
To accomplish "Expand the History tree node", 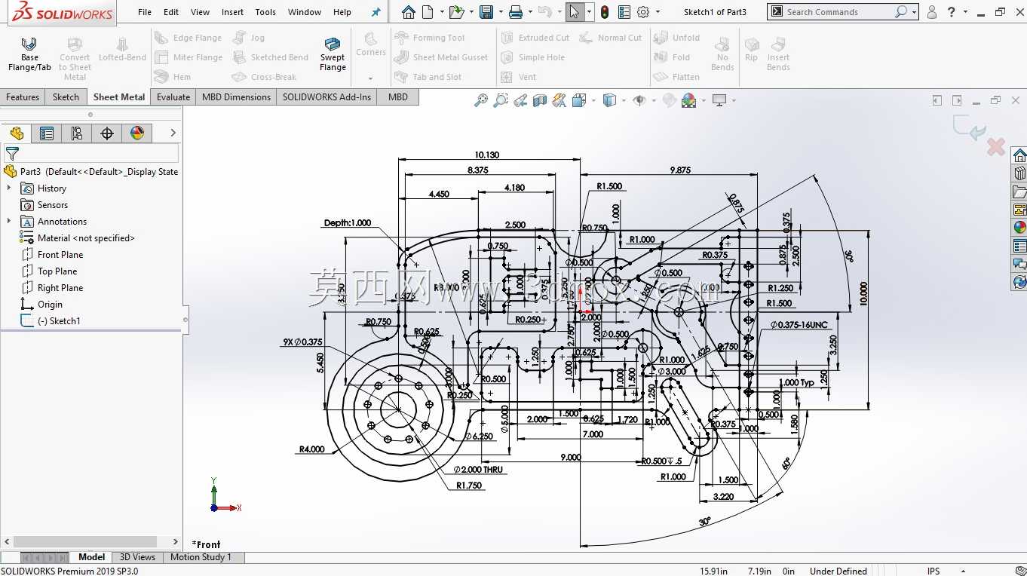I will (9, 188).
